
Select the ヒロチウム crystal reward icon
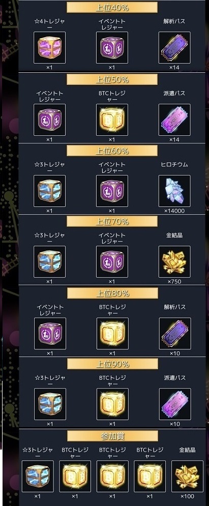point(174,191)
